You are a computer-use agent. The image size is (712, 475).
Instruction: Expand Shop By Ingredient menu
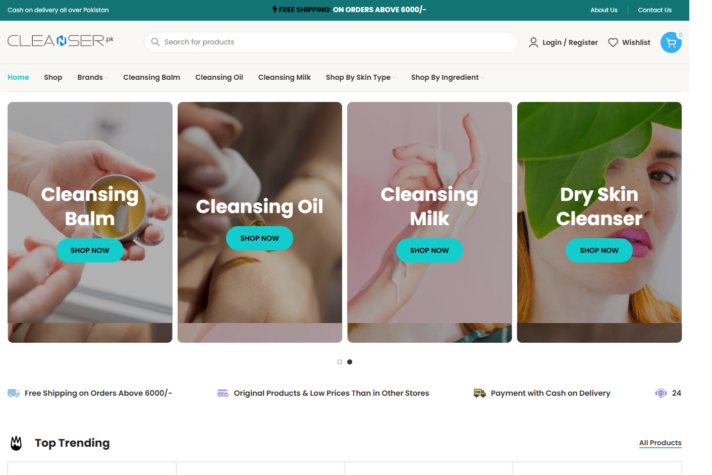pos(448,77)
